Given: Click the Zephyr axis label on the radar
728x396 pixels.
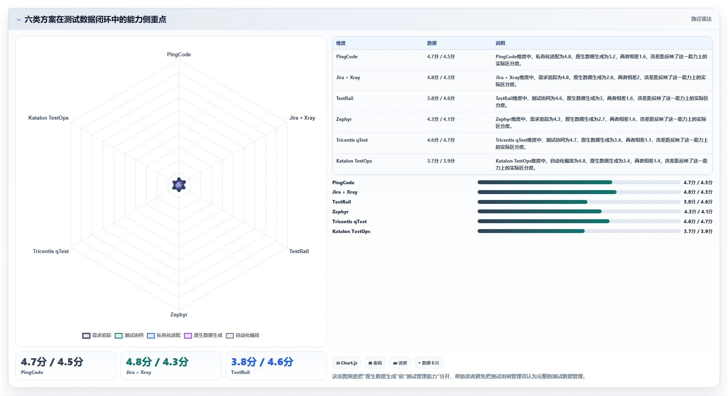Looking at the screenshot, I should pyautogui.click(x=179, y=315).
